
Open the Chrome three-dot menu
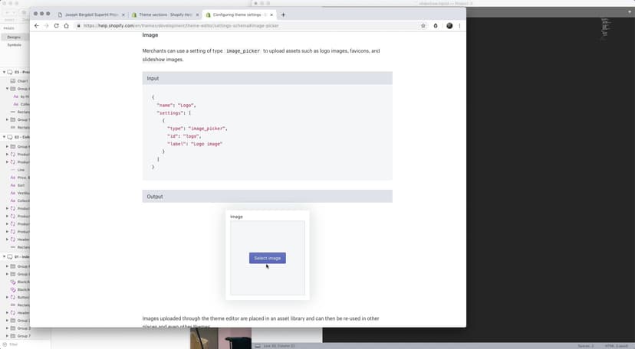460,25
